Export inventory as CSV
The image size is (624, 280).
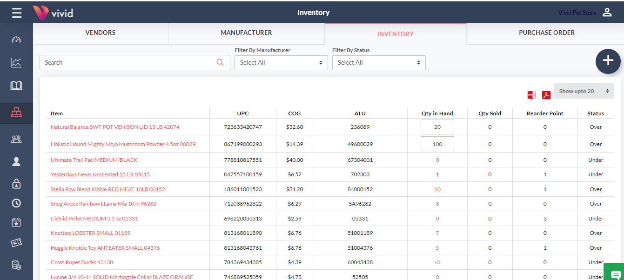(x=531, y=95)
